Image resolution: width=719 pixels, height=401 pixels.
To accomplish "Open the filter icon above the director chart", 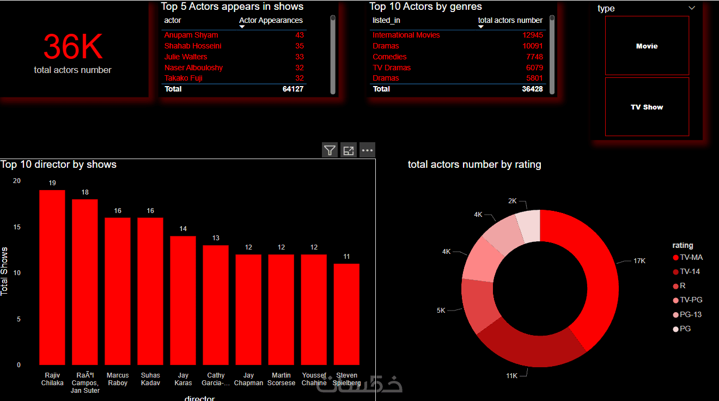I will pyautogui.click(x=330, y=150).
